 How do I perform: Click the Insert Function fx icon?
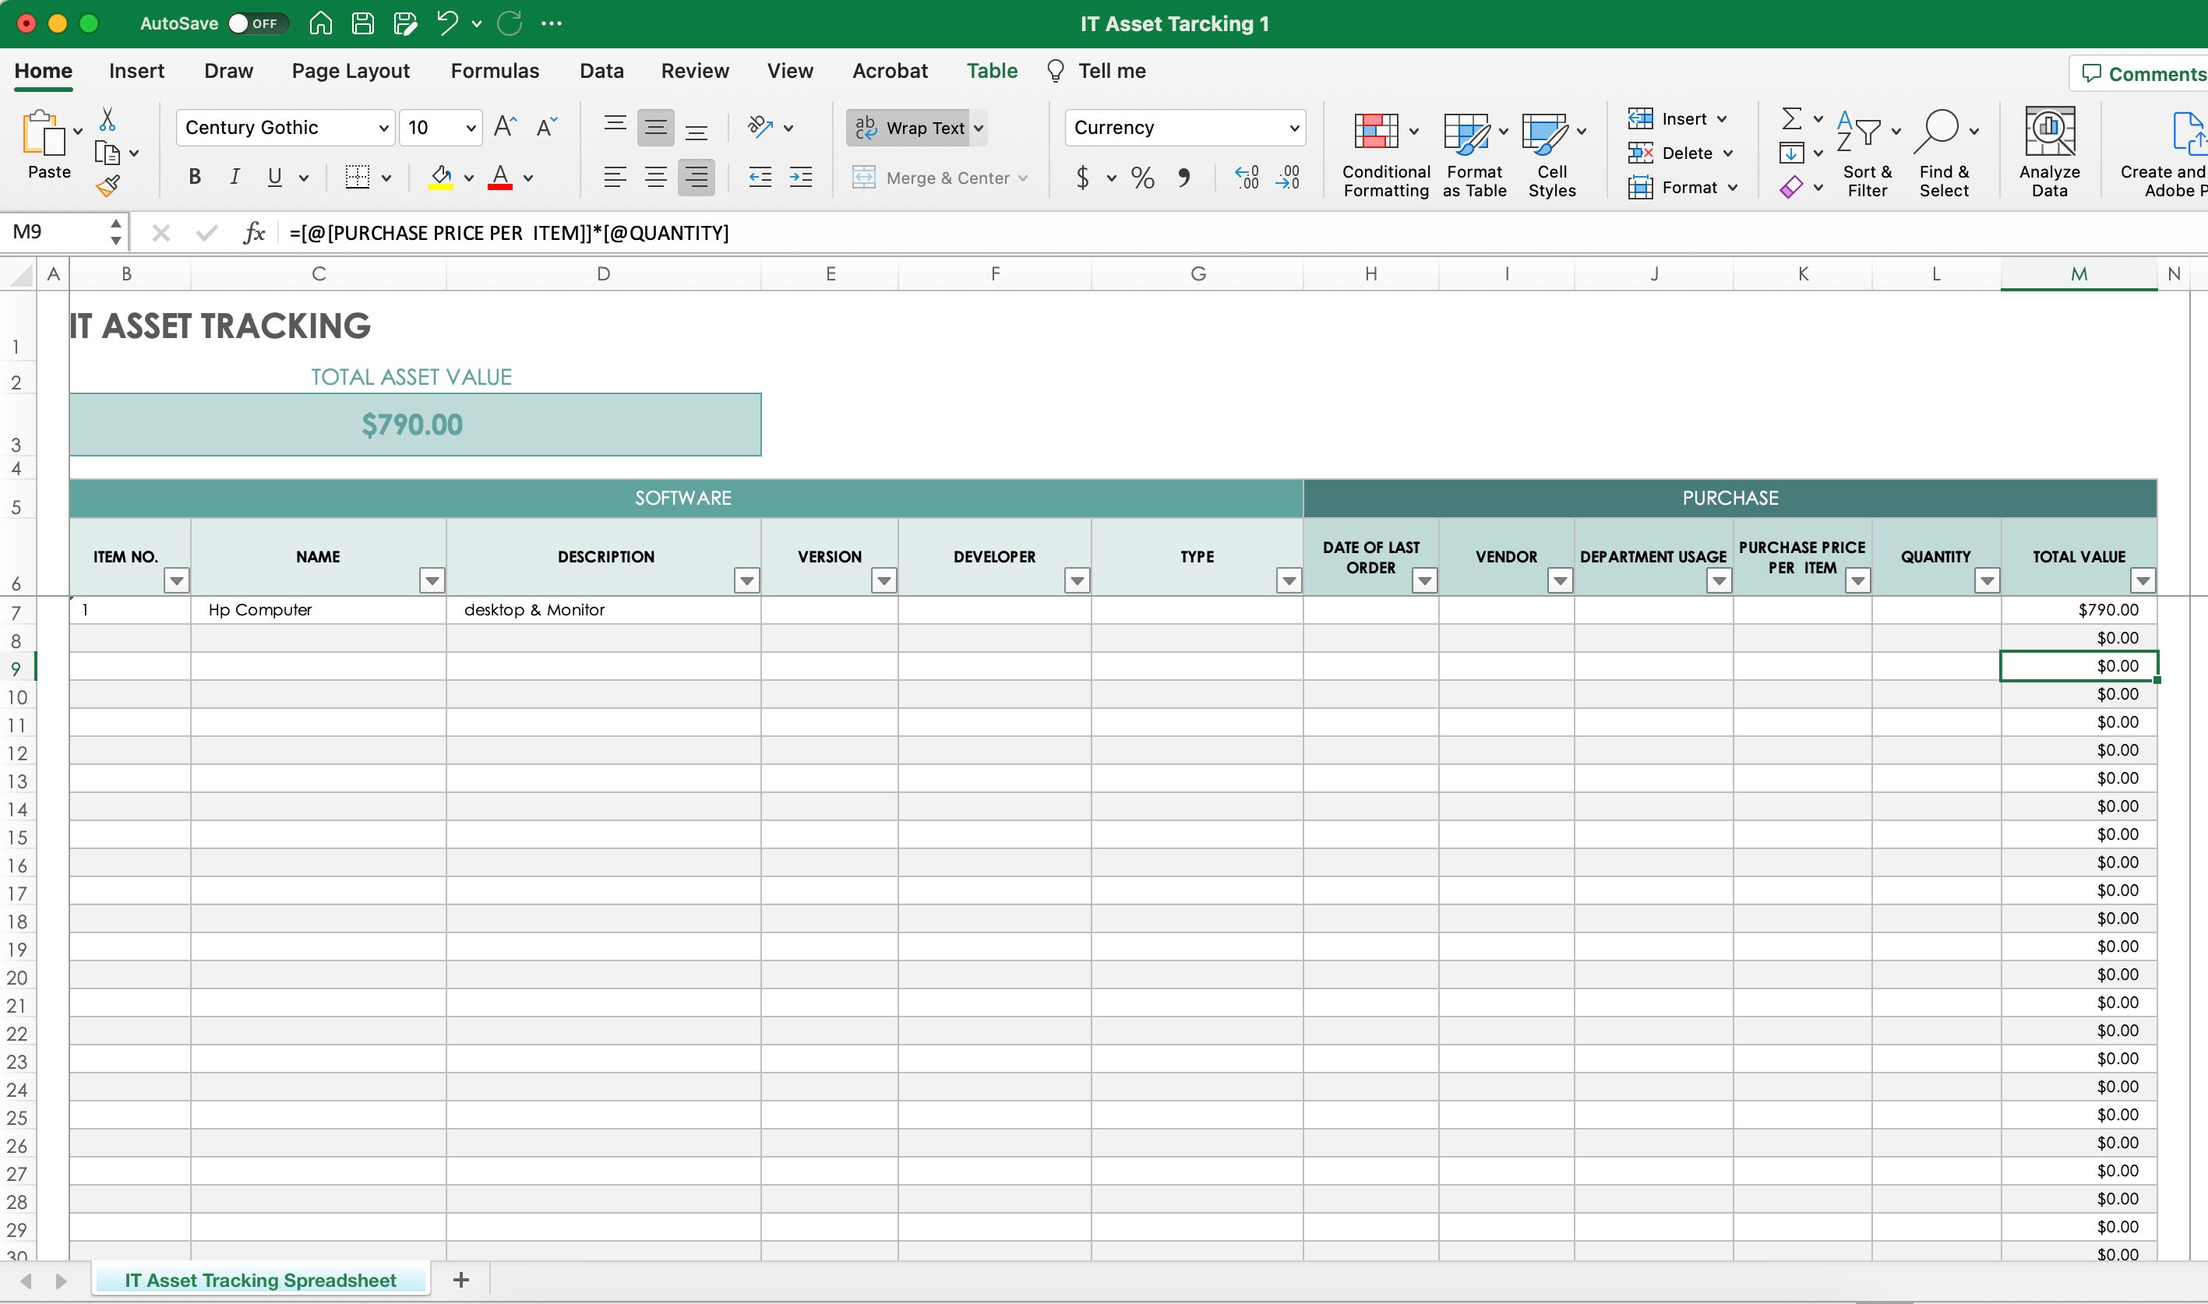[254, 233]
